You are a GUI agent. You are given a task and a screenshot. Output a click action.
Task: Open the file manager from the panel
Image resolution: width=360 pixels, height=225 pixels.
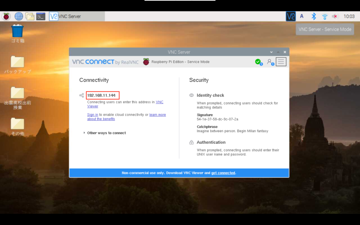(30, 17)
